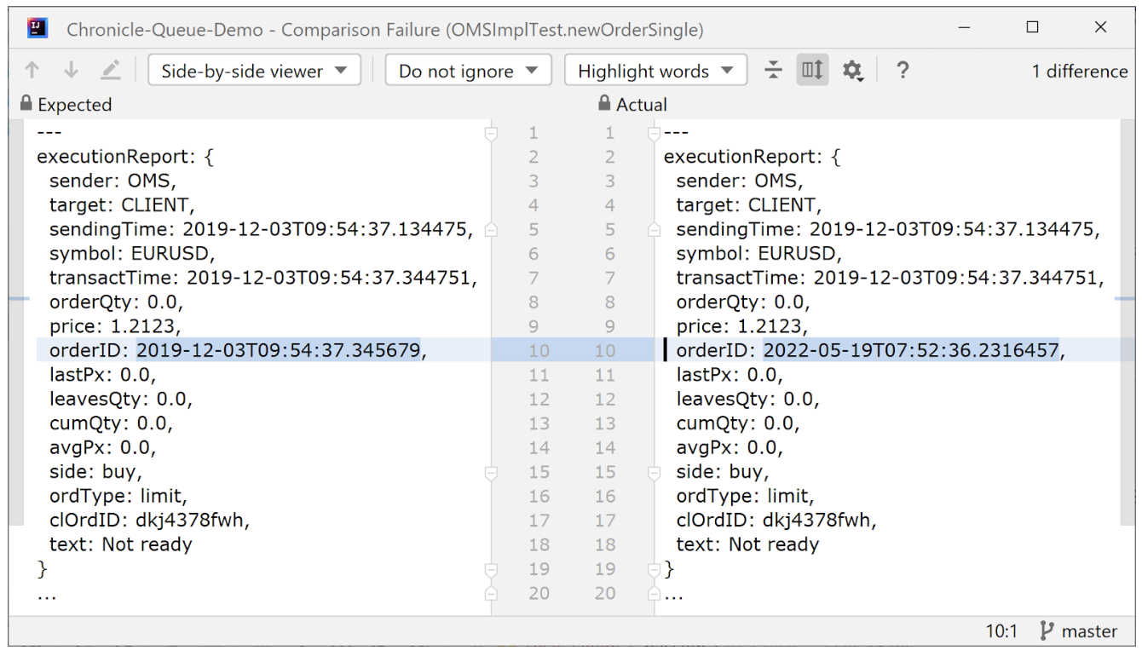Click fold marker at line 15 in Expected pane
Image resolution: width=1142 pixels, height=656 pixels.
(491, 471)
